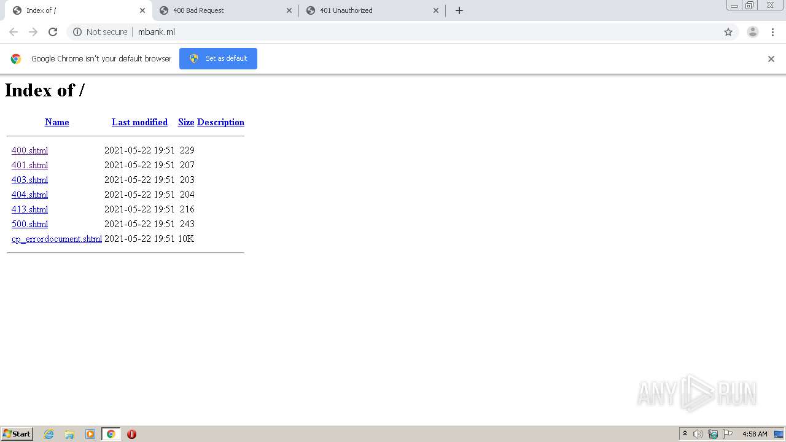Select Chrome taskbar button
The height and width of the screenshot is (442, 786).
(x=111, y=434)
